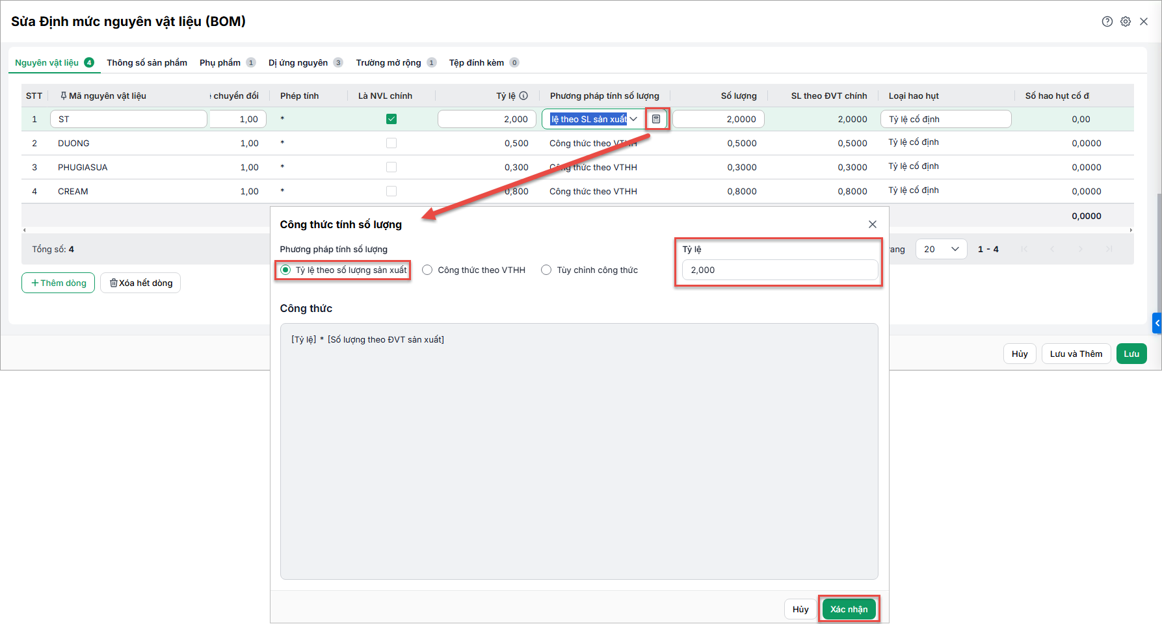This screenshot has width=1162, height=624.
Task: Click the pin icon beside Mã nguyên vật liệu
Action: (63, 96)
